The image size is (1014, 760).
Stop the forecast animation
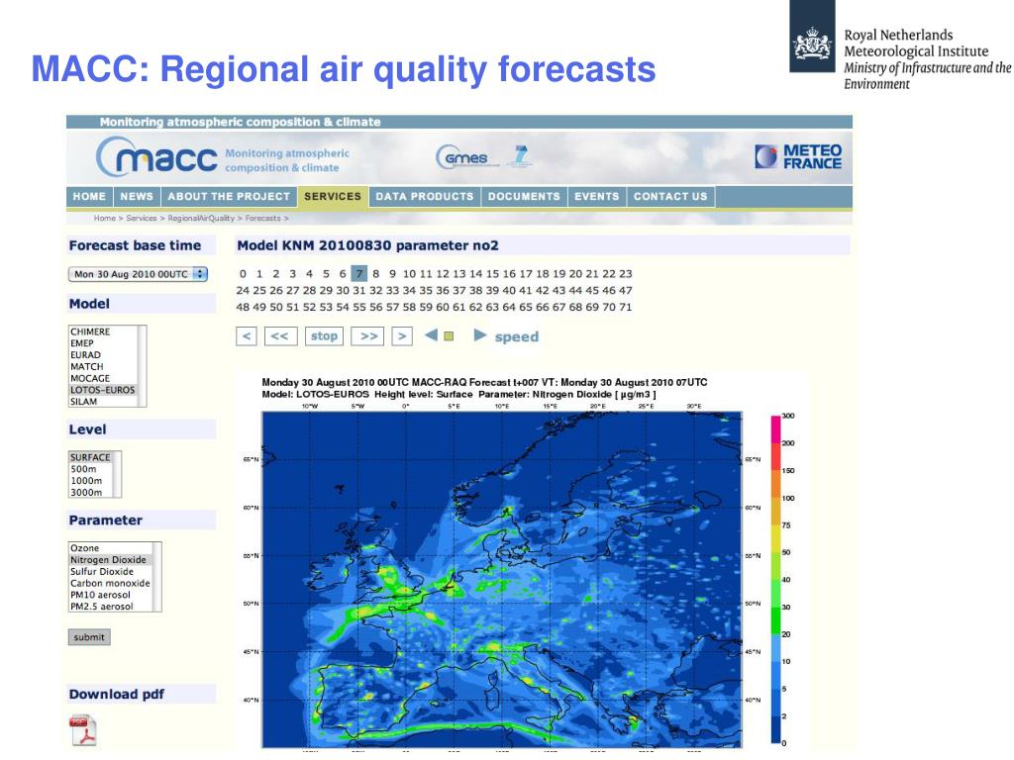coord(324,336)
